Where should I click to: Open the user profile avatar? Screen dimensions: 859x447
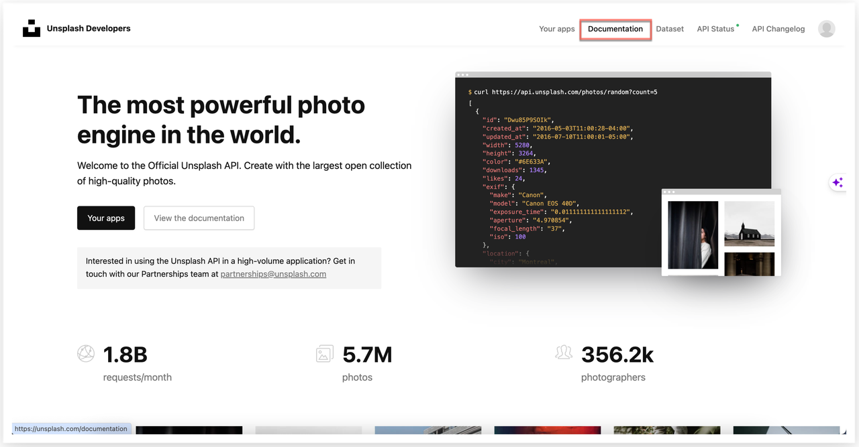coord(826,29)
